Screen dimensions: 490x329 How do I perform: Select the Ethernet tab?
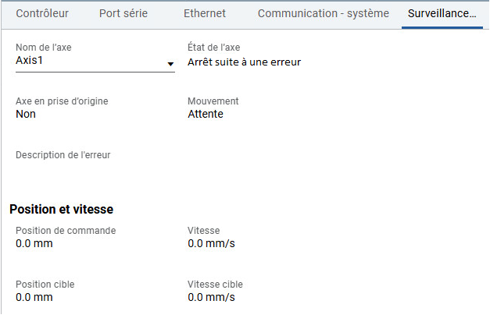pyautogui.click(x=205, y=13)
